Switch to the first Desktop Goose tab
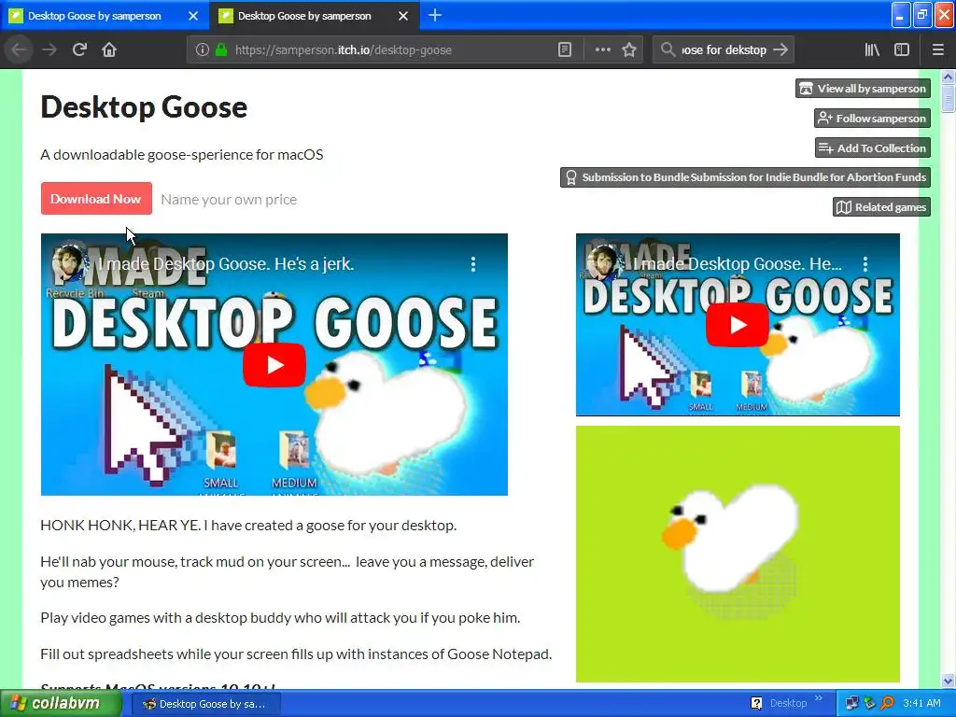The width and height of the screenshot is (956, 717). click(x=94, y=16)
